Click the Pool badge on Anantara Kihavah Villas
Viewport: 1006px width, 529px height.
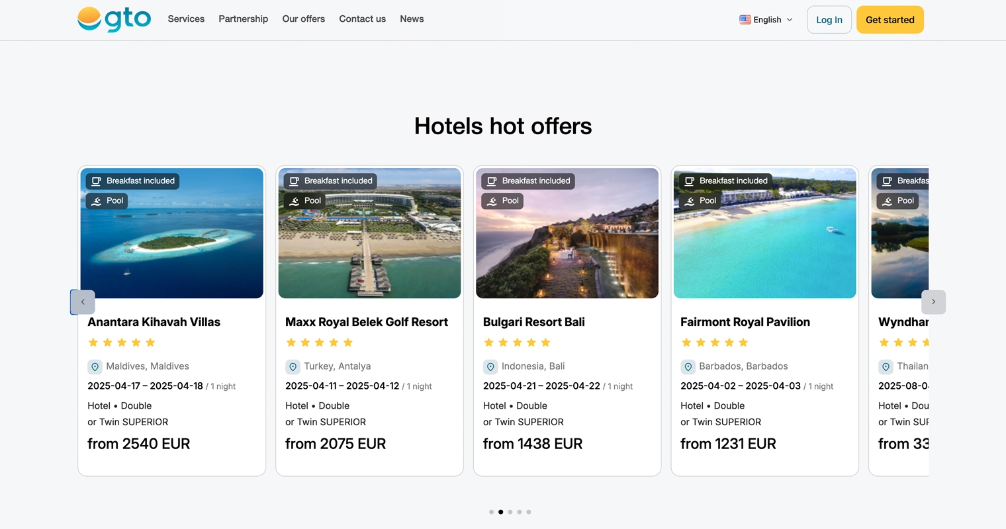(x=107, y=201)
